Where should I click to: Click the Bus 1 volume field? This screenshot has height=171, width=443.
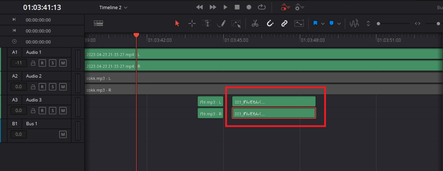[19, 135]
